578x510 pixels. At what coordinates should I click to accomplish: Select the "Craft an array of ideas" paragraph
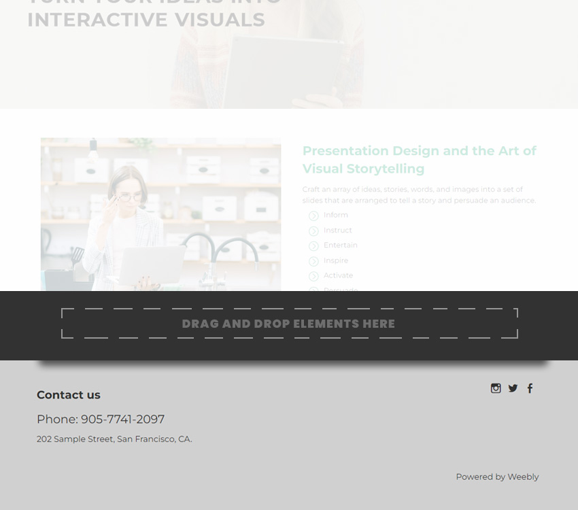pos(419,195)
